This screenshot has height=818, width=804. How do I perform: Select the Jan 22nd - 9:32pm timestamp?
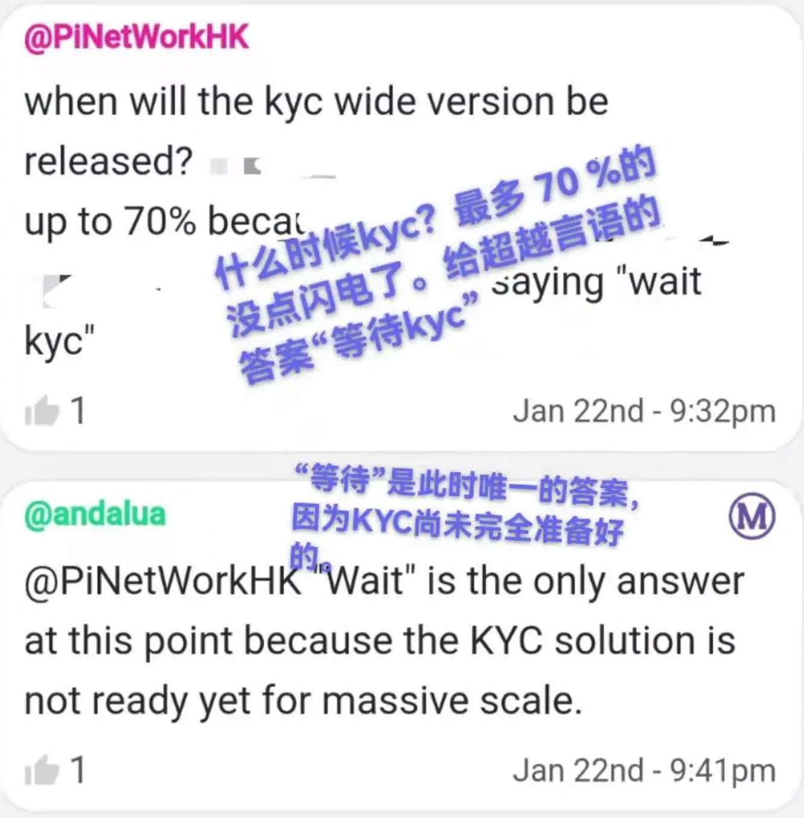pyautogui.click(x=644, y=411)
